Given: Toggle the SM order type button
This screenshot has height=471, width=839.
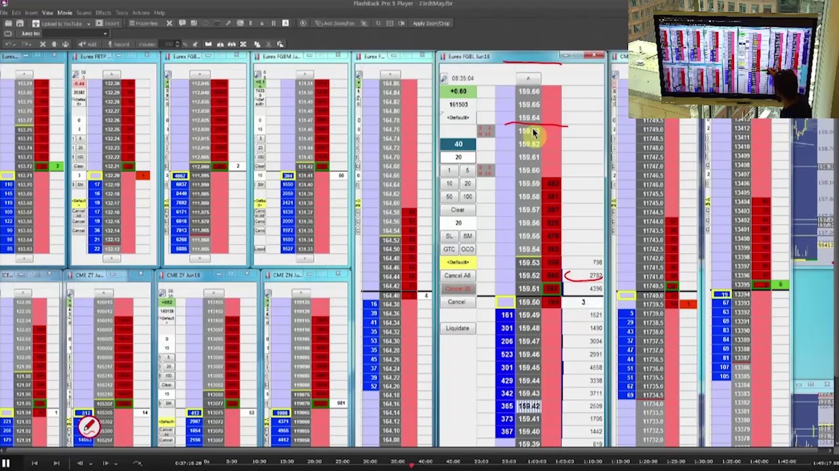Looking at the screenshot, I should click(467, 236).
